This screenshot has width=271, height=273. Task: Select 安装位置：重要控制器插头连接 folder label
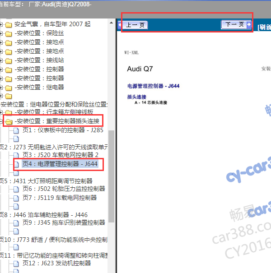click(x=57, y=121)
